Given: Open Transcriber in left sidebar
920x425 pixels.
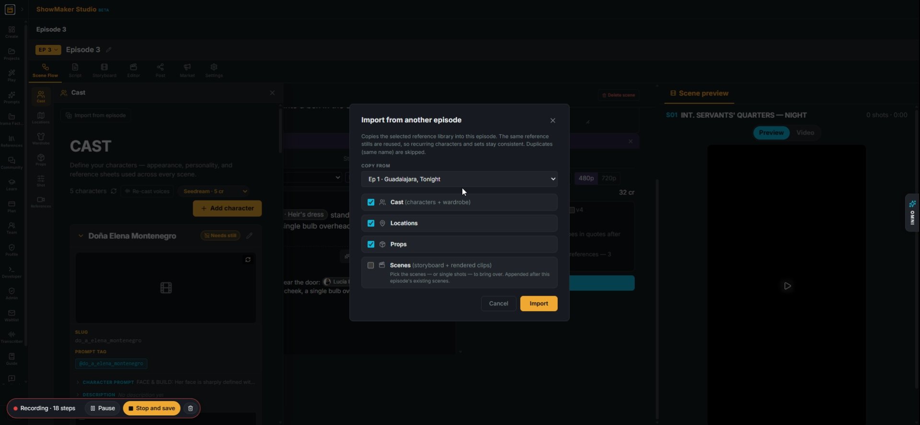Looking at the screenshot, I should click(11, 337).
